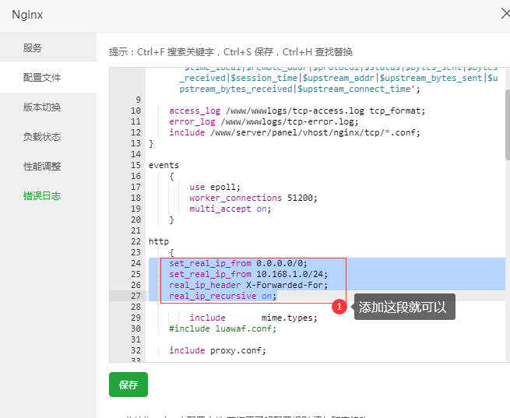Click worker_connections 51200 line
Screen dimensions: 510x418
point(253,198)
